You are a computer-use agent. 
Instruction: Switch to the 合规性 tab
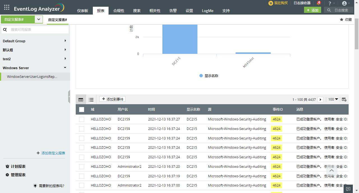[x=119, y=11]
